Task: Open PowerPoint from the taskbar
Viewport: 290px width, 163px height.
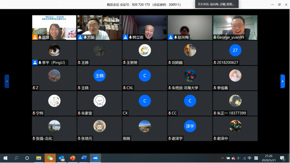Action: coord(72,158)
